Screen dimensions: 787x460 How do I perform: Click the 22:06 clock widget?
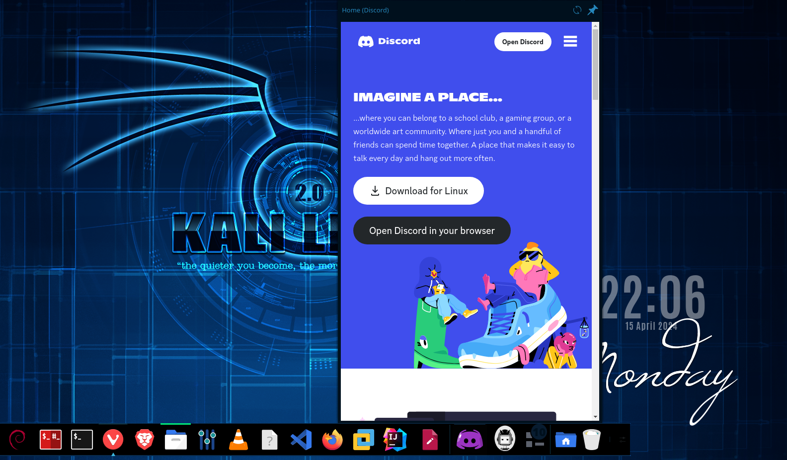(x=654, y=297)
